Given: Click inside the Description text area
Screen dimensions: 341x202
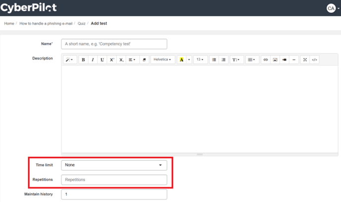Looking at the screenshot, I should coord(200,109).
